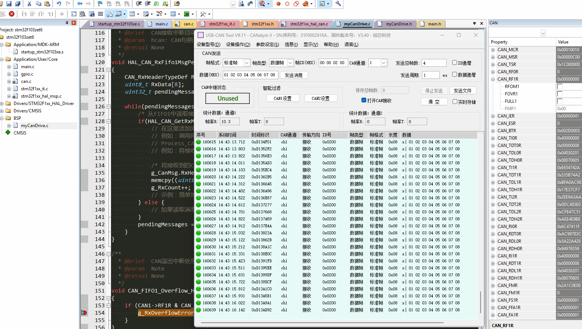Open the Command Window icon
Image resolution: width=582 pixels, height=329 pixels.
(74, 14)
